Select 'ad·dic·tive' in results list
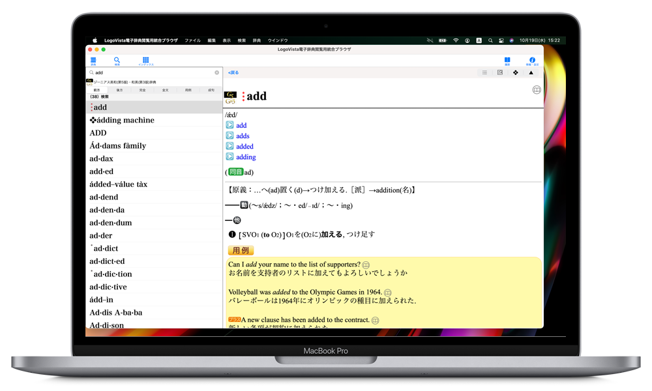This screenshot has height=391, width=652. pyautogui.click(x=154, y=287)
